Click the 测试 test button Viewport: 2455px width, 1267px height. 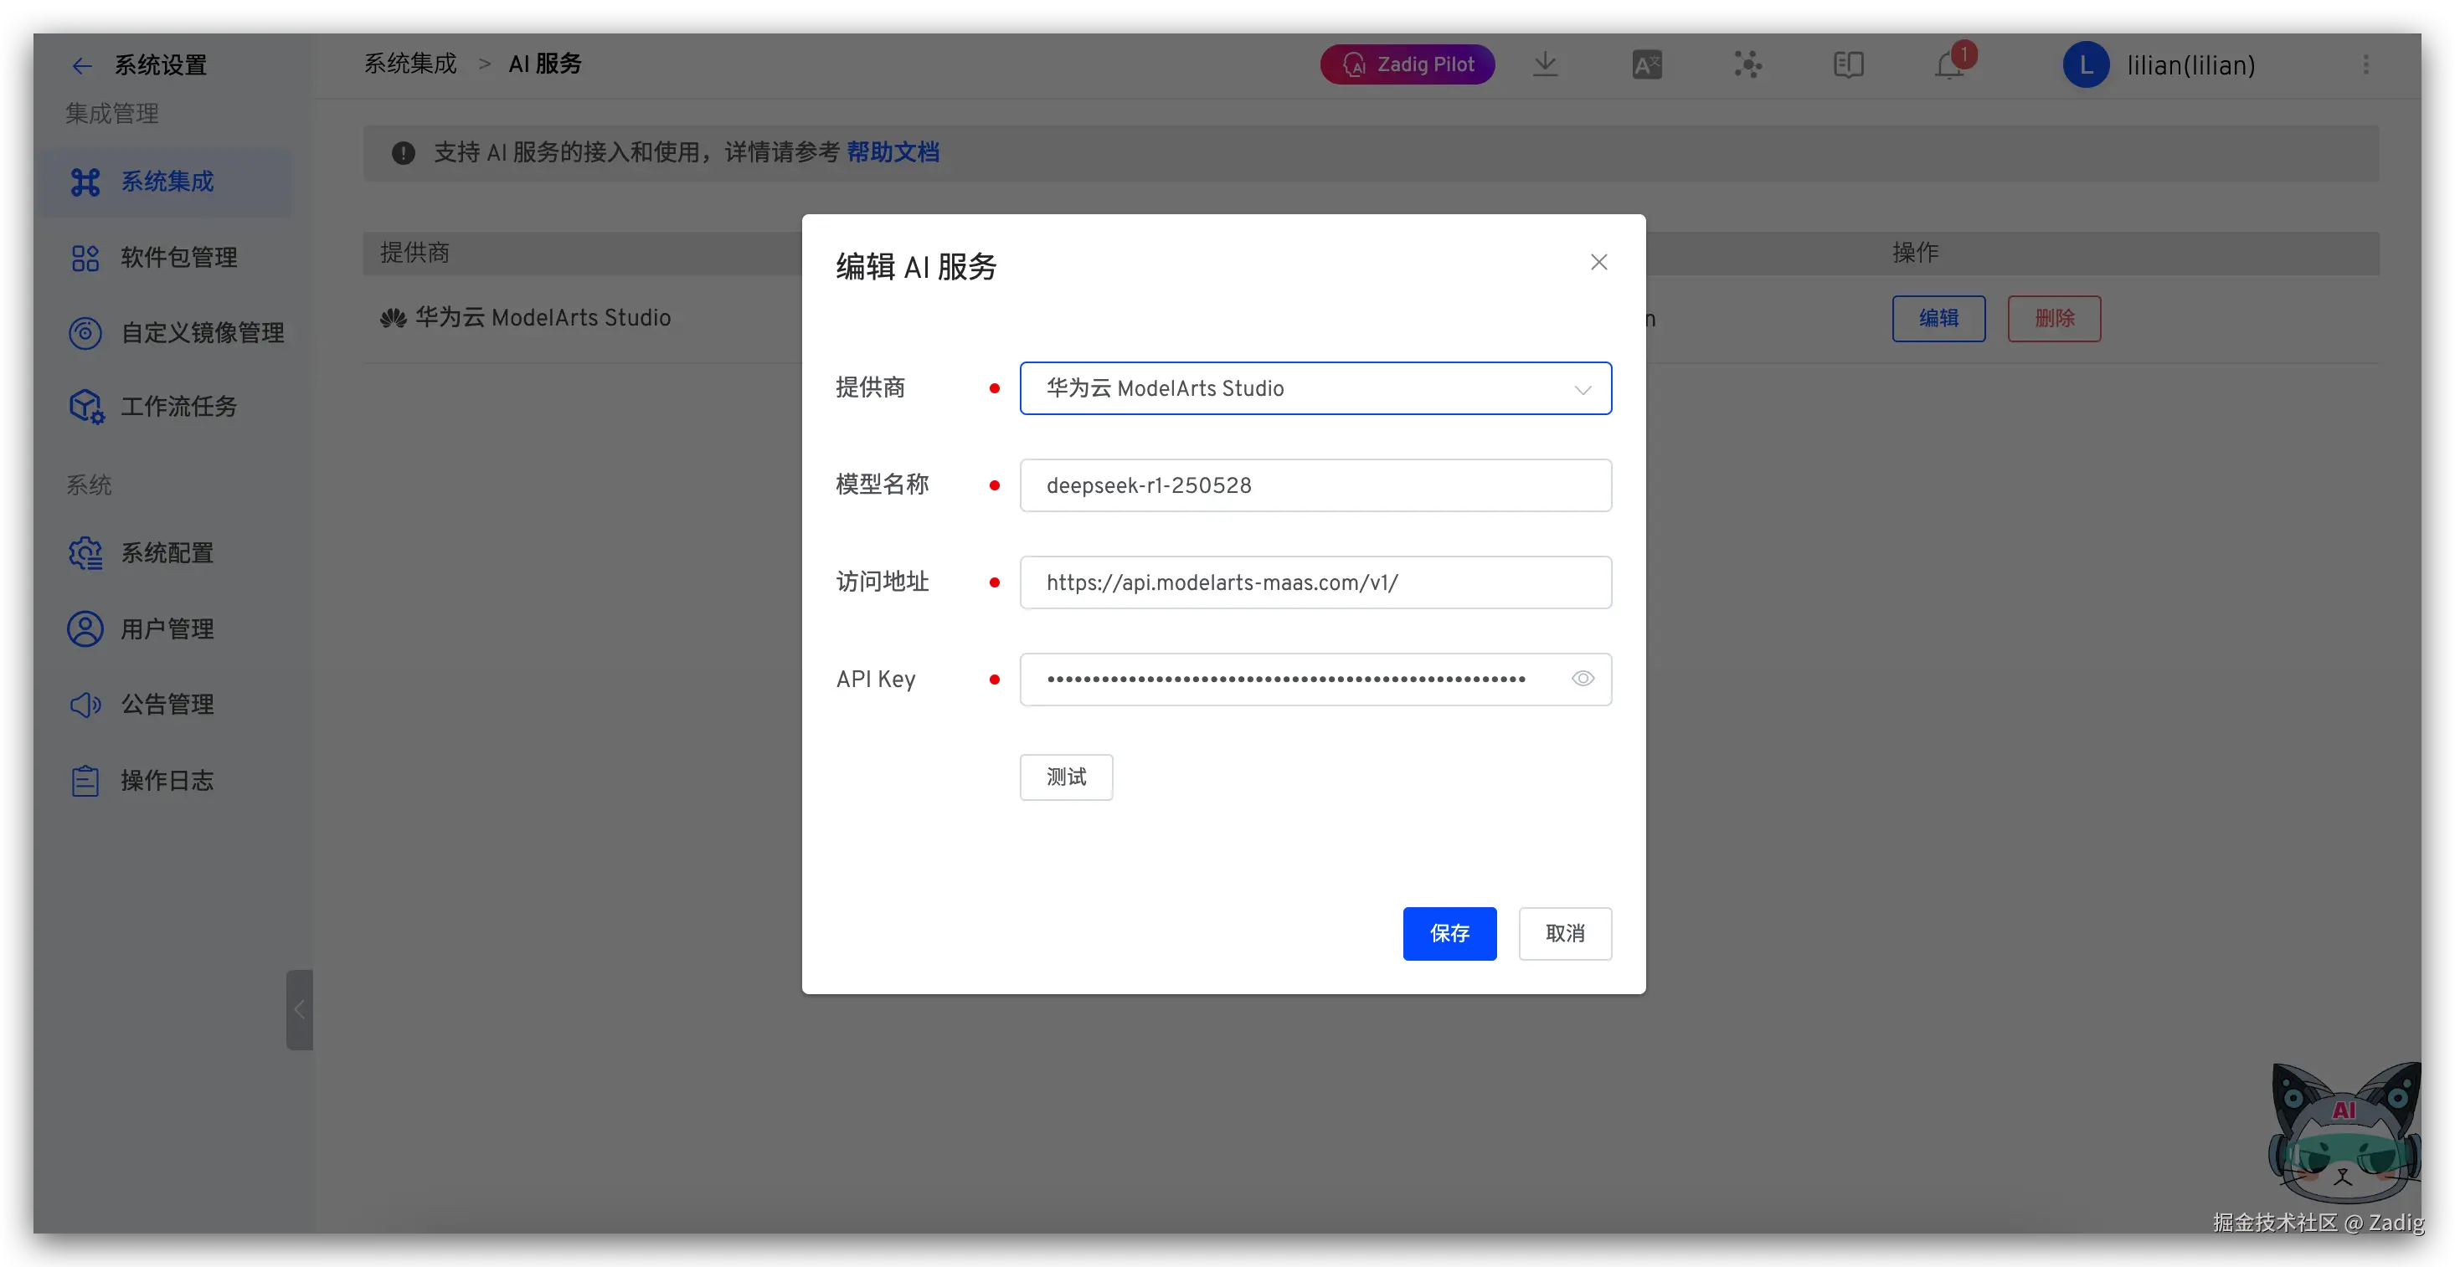[x=1066, y=777]
